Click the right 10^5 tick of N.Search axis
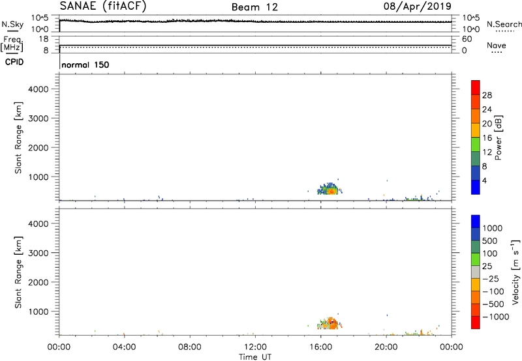 coord(471,18)
